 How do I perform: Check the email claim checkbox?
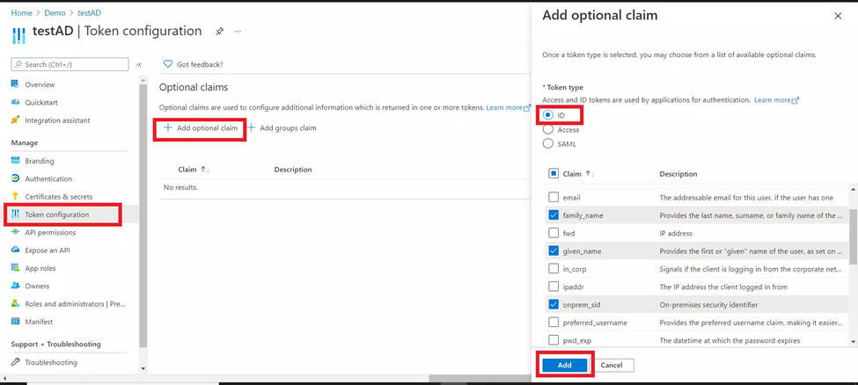tap(554, 197)
